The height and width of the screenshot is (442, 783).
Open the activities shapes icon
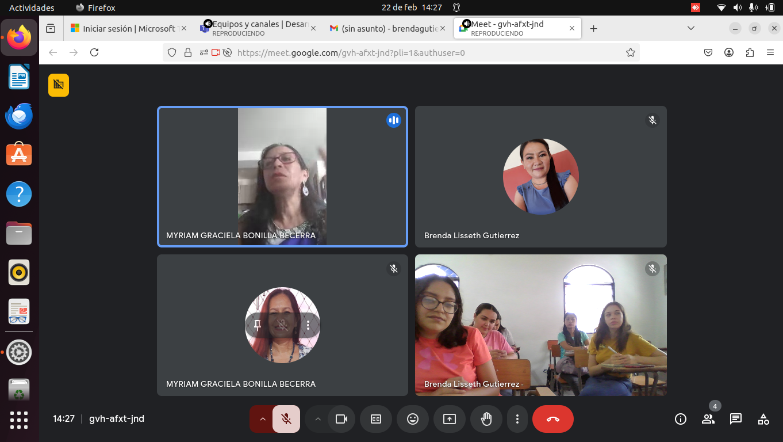tap(763, 419)
